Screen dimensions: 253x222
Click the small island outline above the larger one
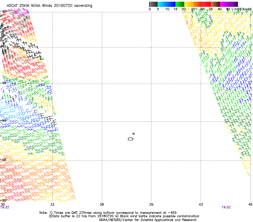(x=134, y=134)
